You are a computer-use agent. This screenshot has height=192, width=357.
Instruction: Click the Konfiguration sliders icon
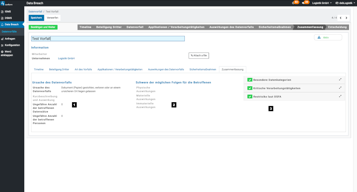tap(2, 45)
